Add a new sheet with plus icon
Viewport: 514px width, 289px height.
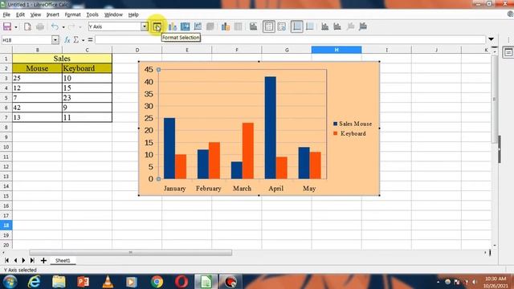[x=43, y=260]
